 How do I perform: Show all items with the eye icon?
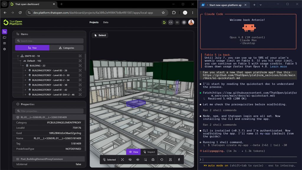point(138,160)
